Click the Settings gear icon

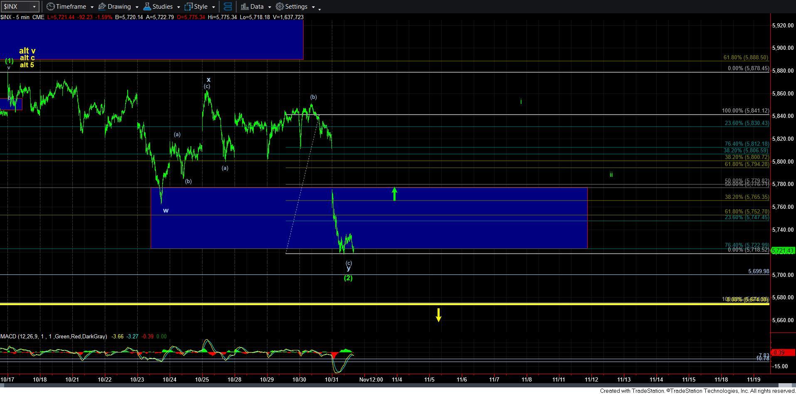click(280, 7)
